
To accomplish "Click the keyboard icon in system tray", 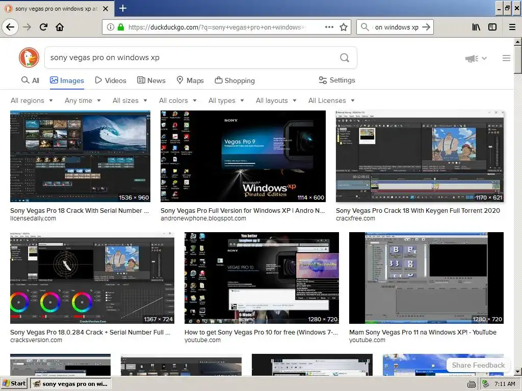I will tap(472, 384).
